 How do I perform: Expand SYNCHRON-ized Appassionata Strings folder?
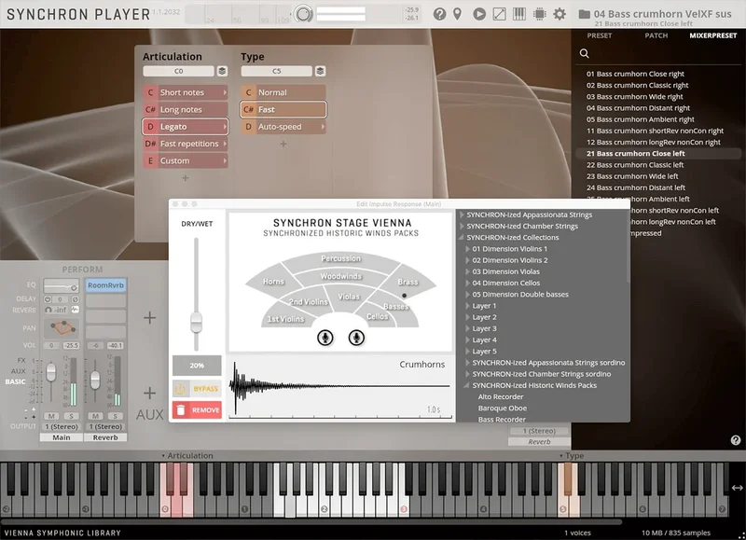462,215
